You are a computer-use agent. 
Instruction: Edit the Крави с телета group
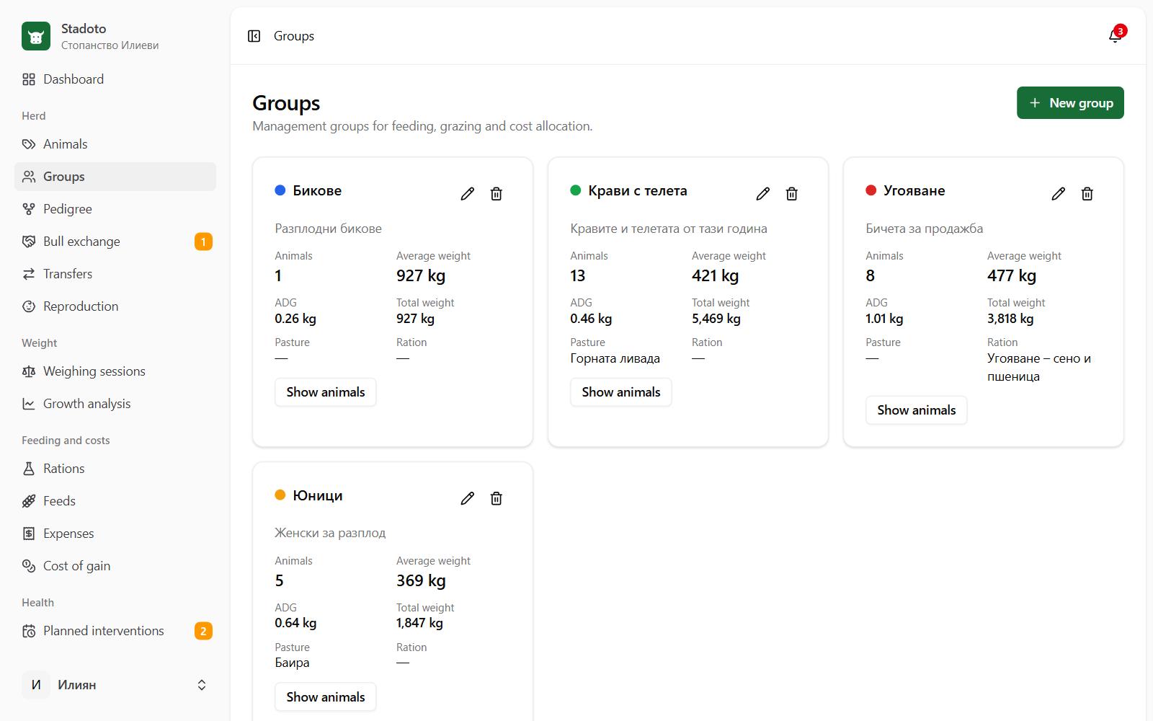point(763,193)
